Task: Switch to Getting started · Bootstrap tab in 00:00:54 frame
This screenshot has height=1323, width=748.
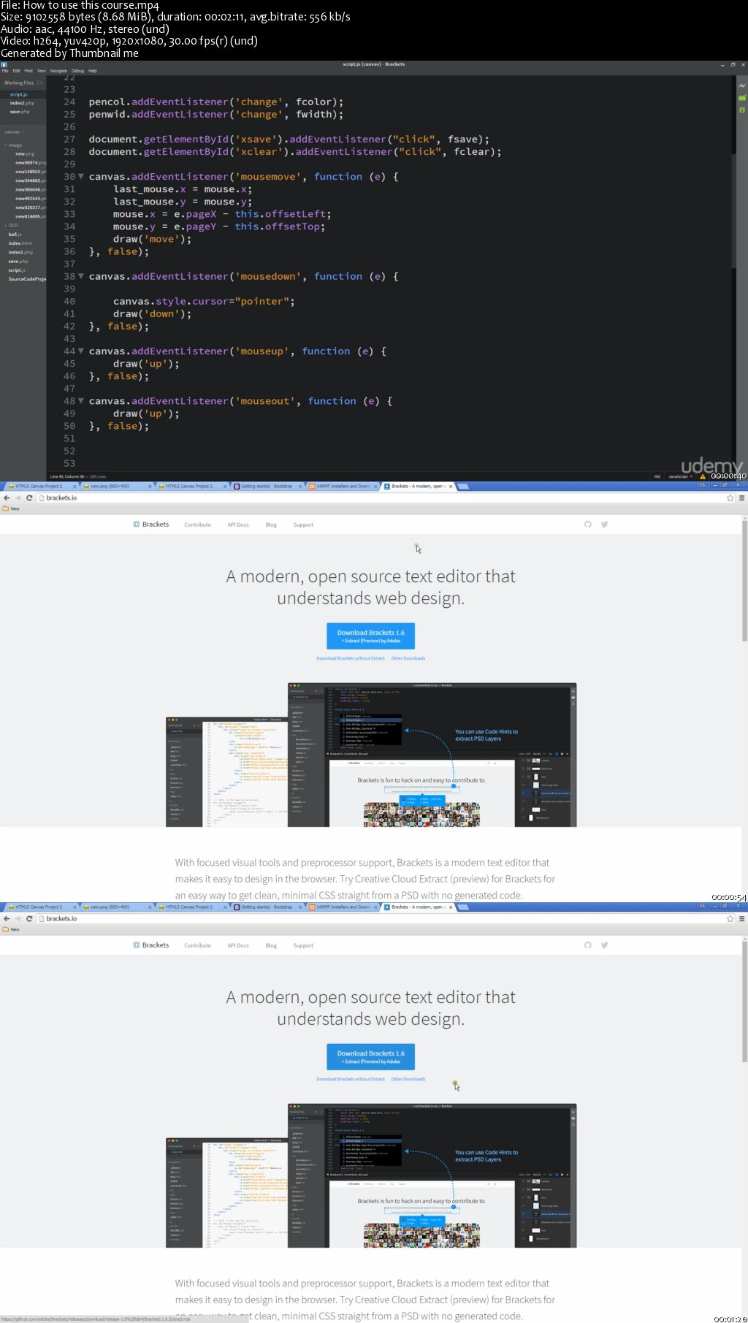Action: click(267, 486)
